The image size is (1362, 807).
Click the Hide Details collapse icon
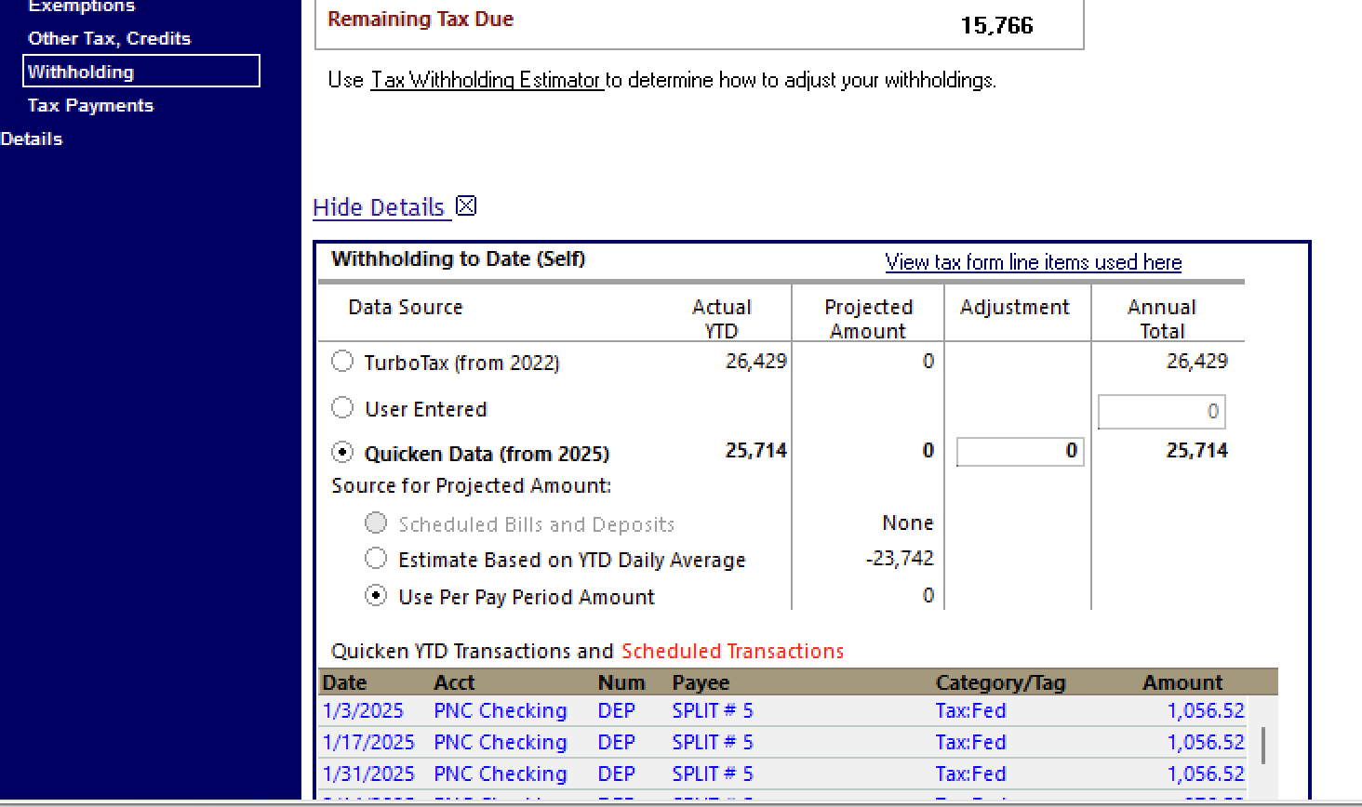tap(466, 206)
